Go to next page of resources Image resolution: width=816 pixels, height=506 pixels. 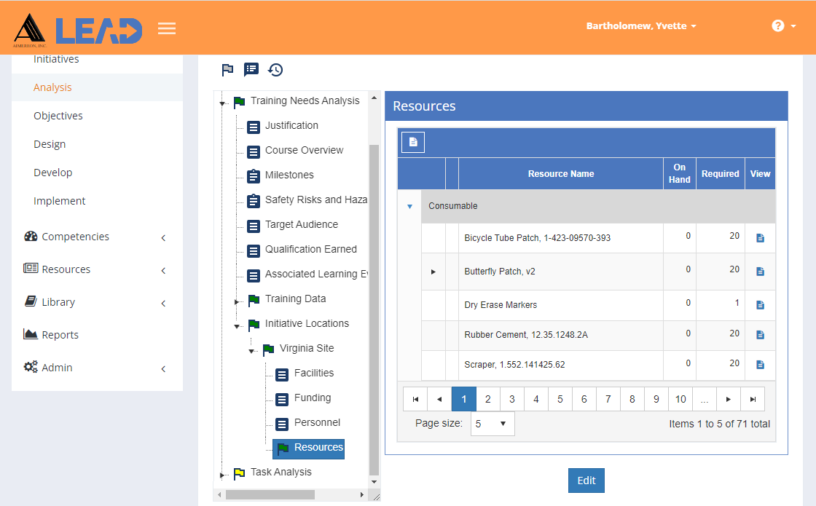(729, 399)
